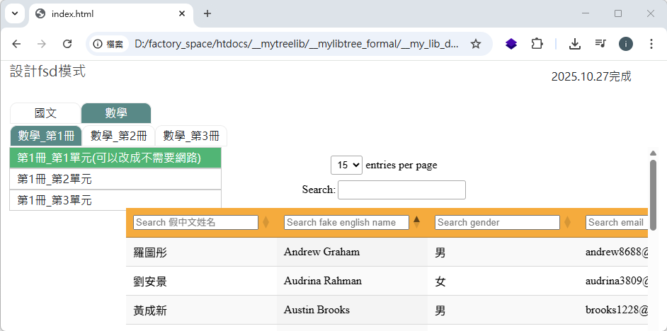Screen dimensions: 667x331
Task: Click the browser back arrow
Action: 16,44
